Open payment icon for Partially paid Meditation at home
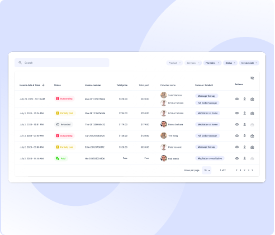 [252, 113]
